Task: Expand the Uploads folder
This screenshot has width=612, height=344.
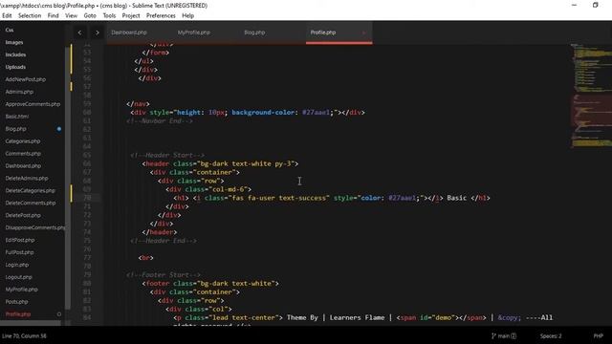Action: (x=15, y=67)
